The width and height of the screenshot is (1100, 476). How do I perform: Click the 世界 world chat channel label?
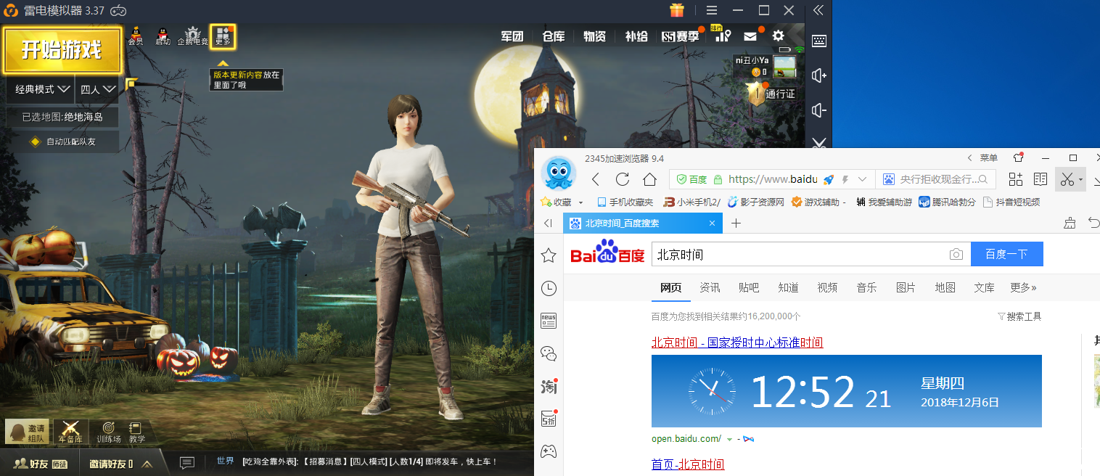[226, 461]
